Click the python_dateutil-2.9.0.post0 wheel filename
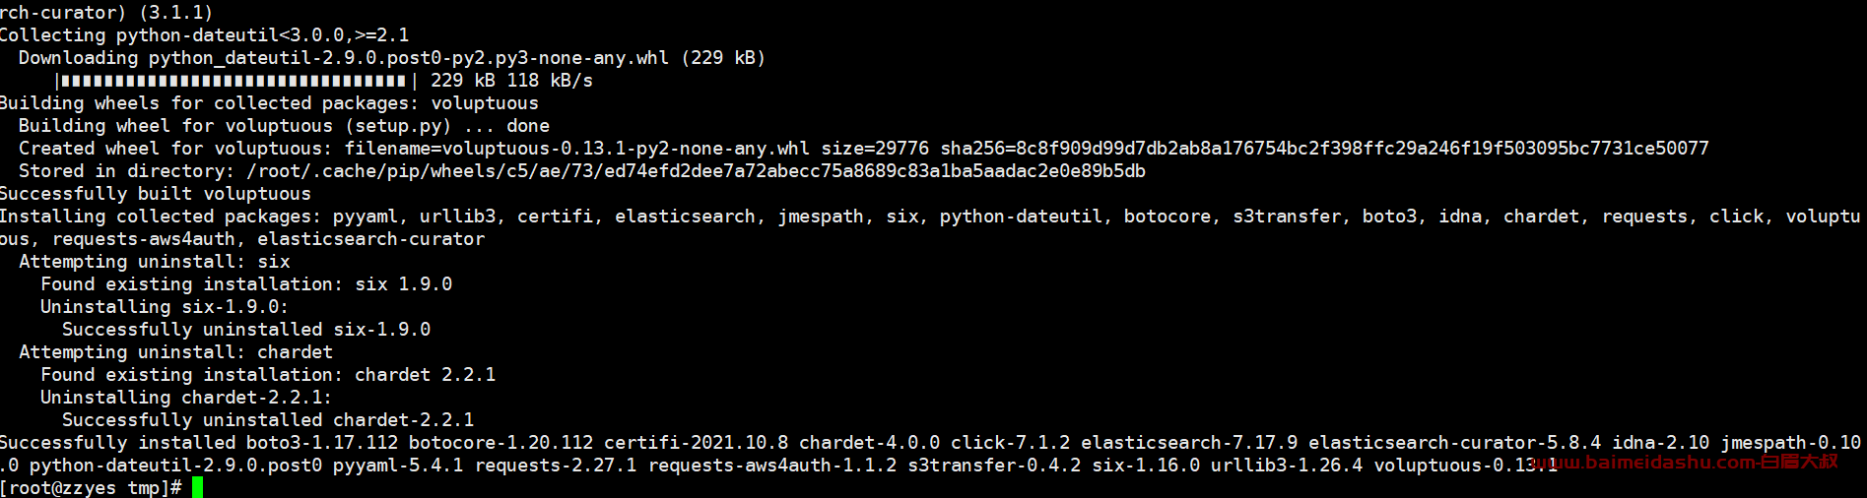Image resolution: width=1867 pixels, height=498 pixels. pyautogui.click(x=409, y=58)
